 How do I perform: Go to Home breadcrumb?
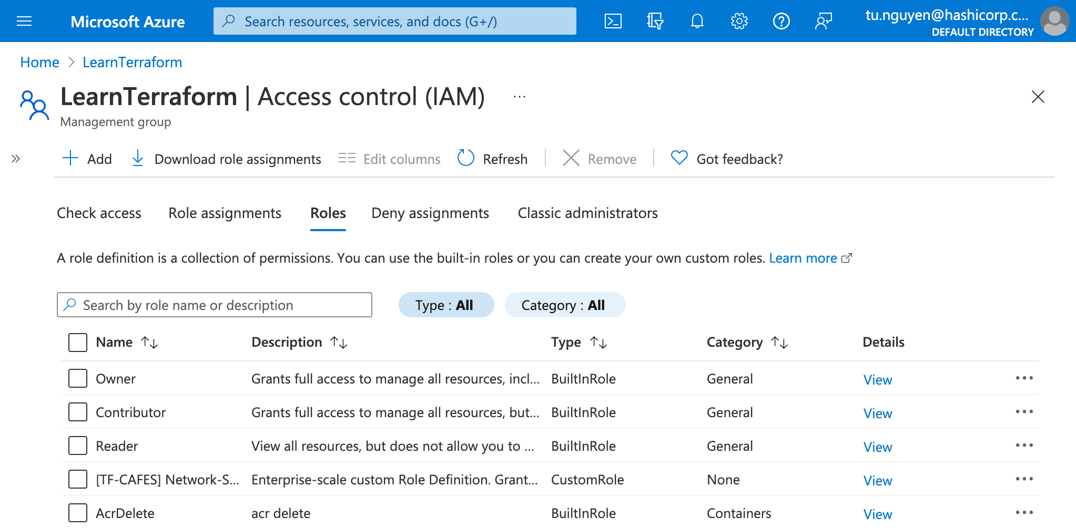[39, 62]
